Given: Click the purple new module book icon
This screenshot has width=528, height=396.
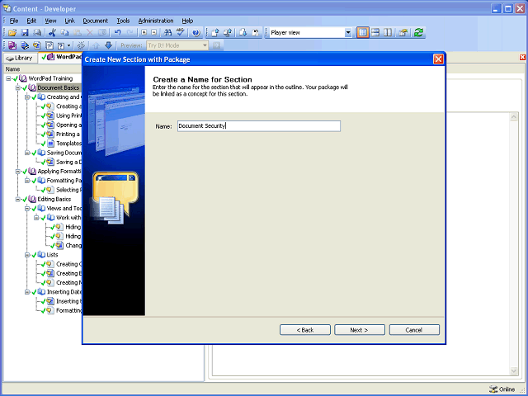Looking at the screenshot, I should [12, 45].
